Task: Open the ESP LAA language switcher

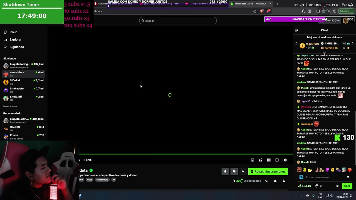Action: [x=320, y=196]
